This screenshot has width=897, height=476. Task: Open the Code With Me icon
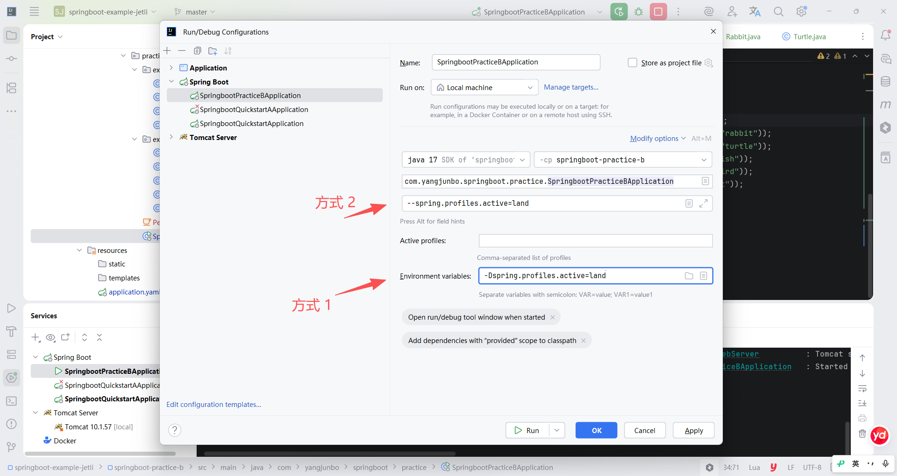click(732, 12)
